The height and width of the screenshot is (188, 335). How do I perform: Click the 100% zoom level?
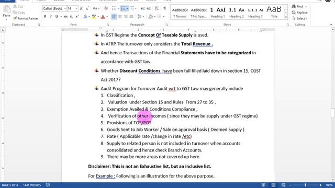coord(329,185)
